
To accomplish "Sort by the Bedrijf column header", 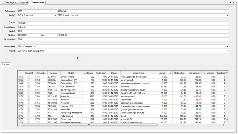I will coord(71,73).
